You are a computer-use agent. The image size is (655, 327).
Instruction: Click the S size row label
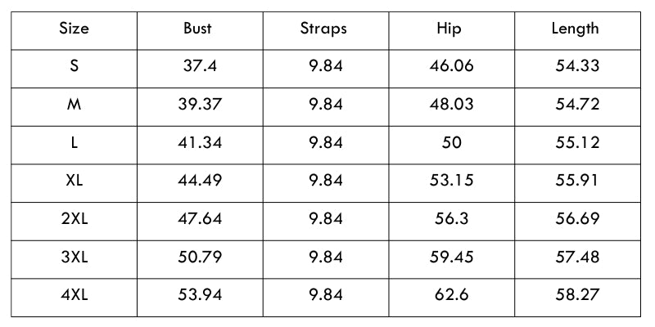click(x=74, y=66)
